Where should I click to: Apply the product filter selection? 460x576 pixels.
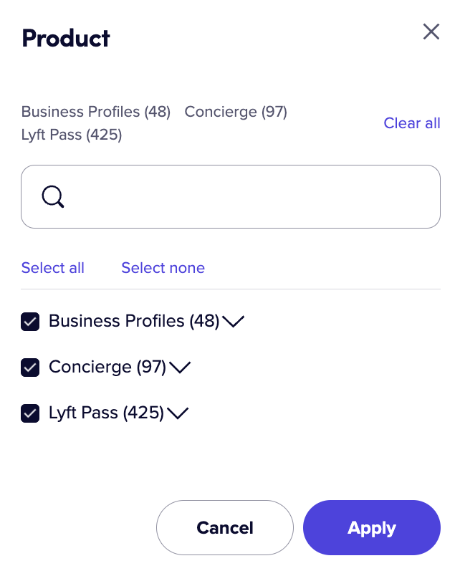372,527
